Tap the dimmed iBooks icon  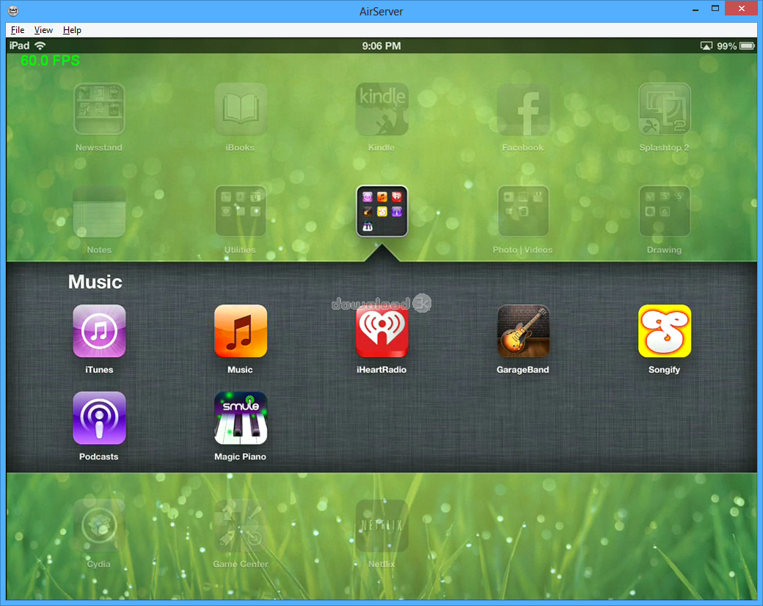click(x=240, y=109)
